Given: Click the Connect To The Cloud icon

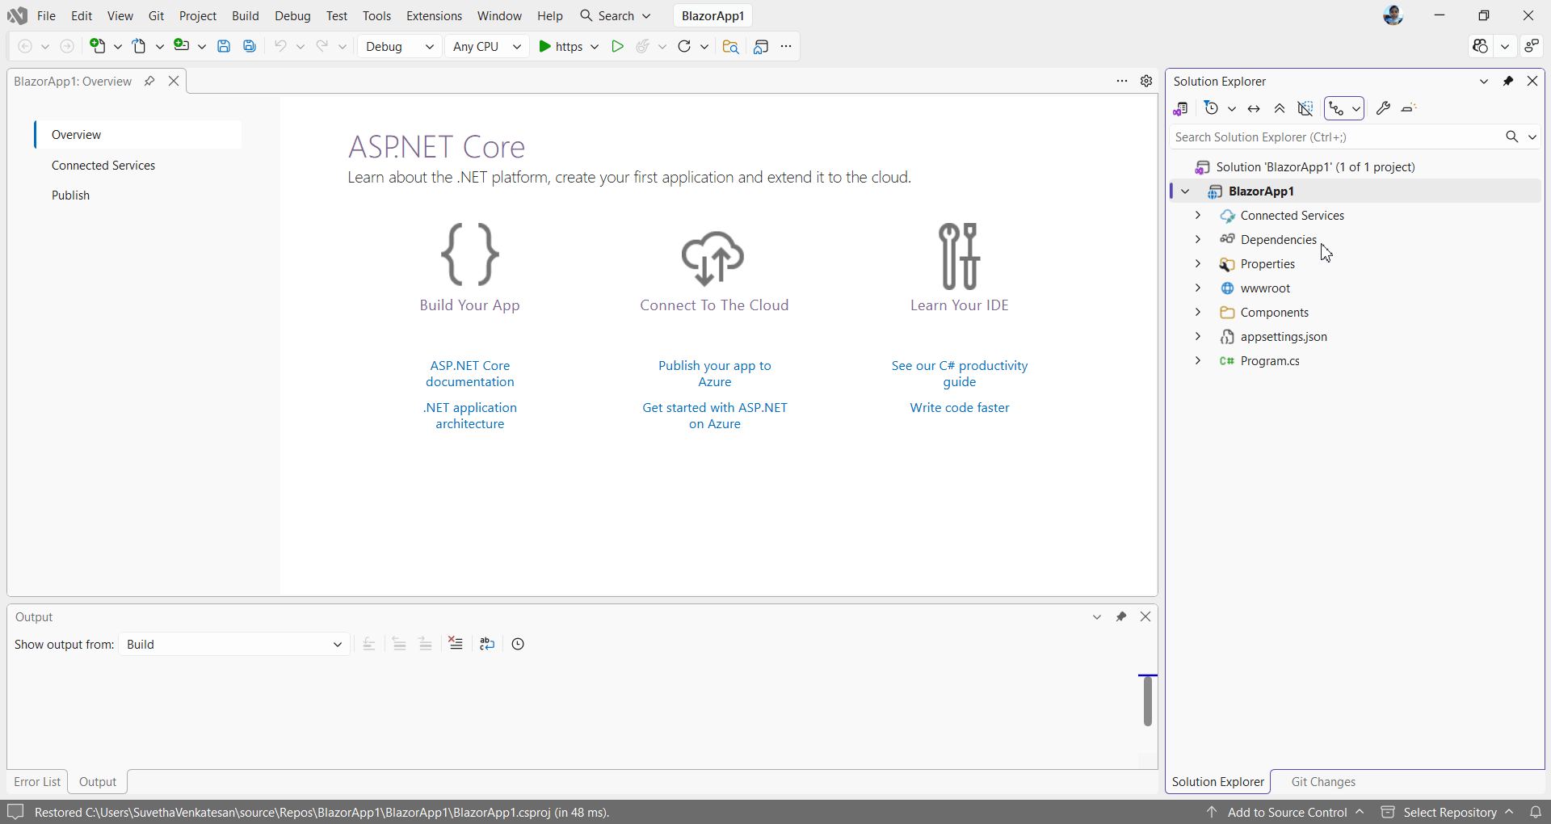Looking at the screenshot, I should coord(713,259).
